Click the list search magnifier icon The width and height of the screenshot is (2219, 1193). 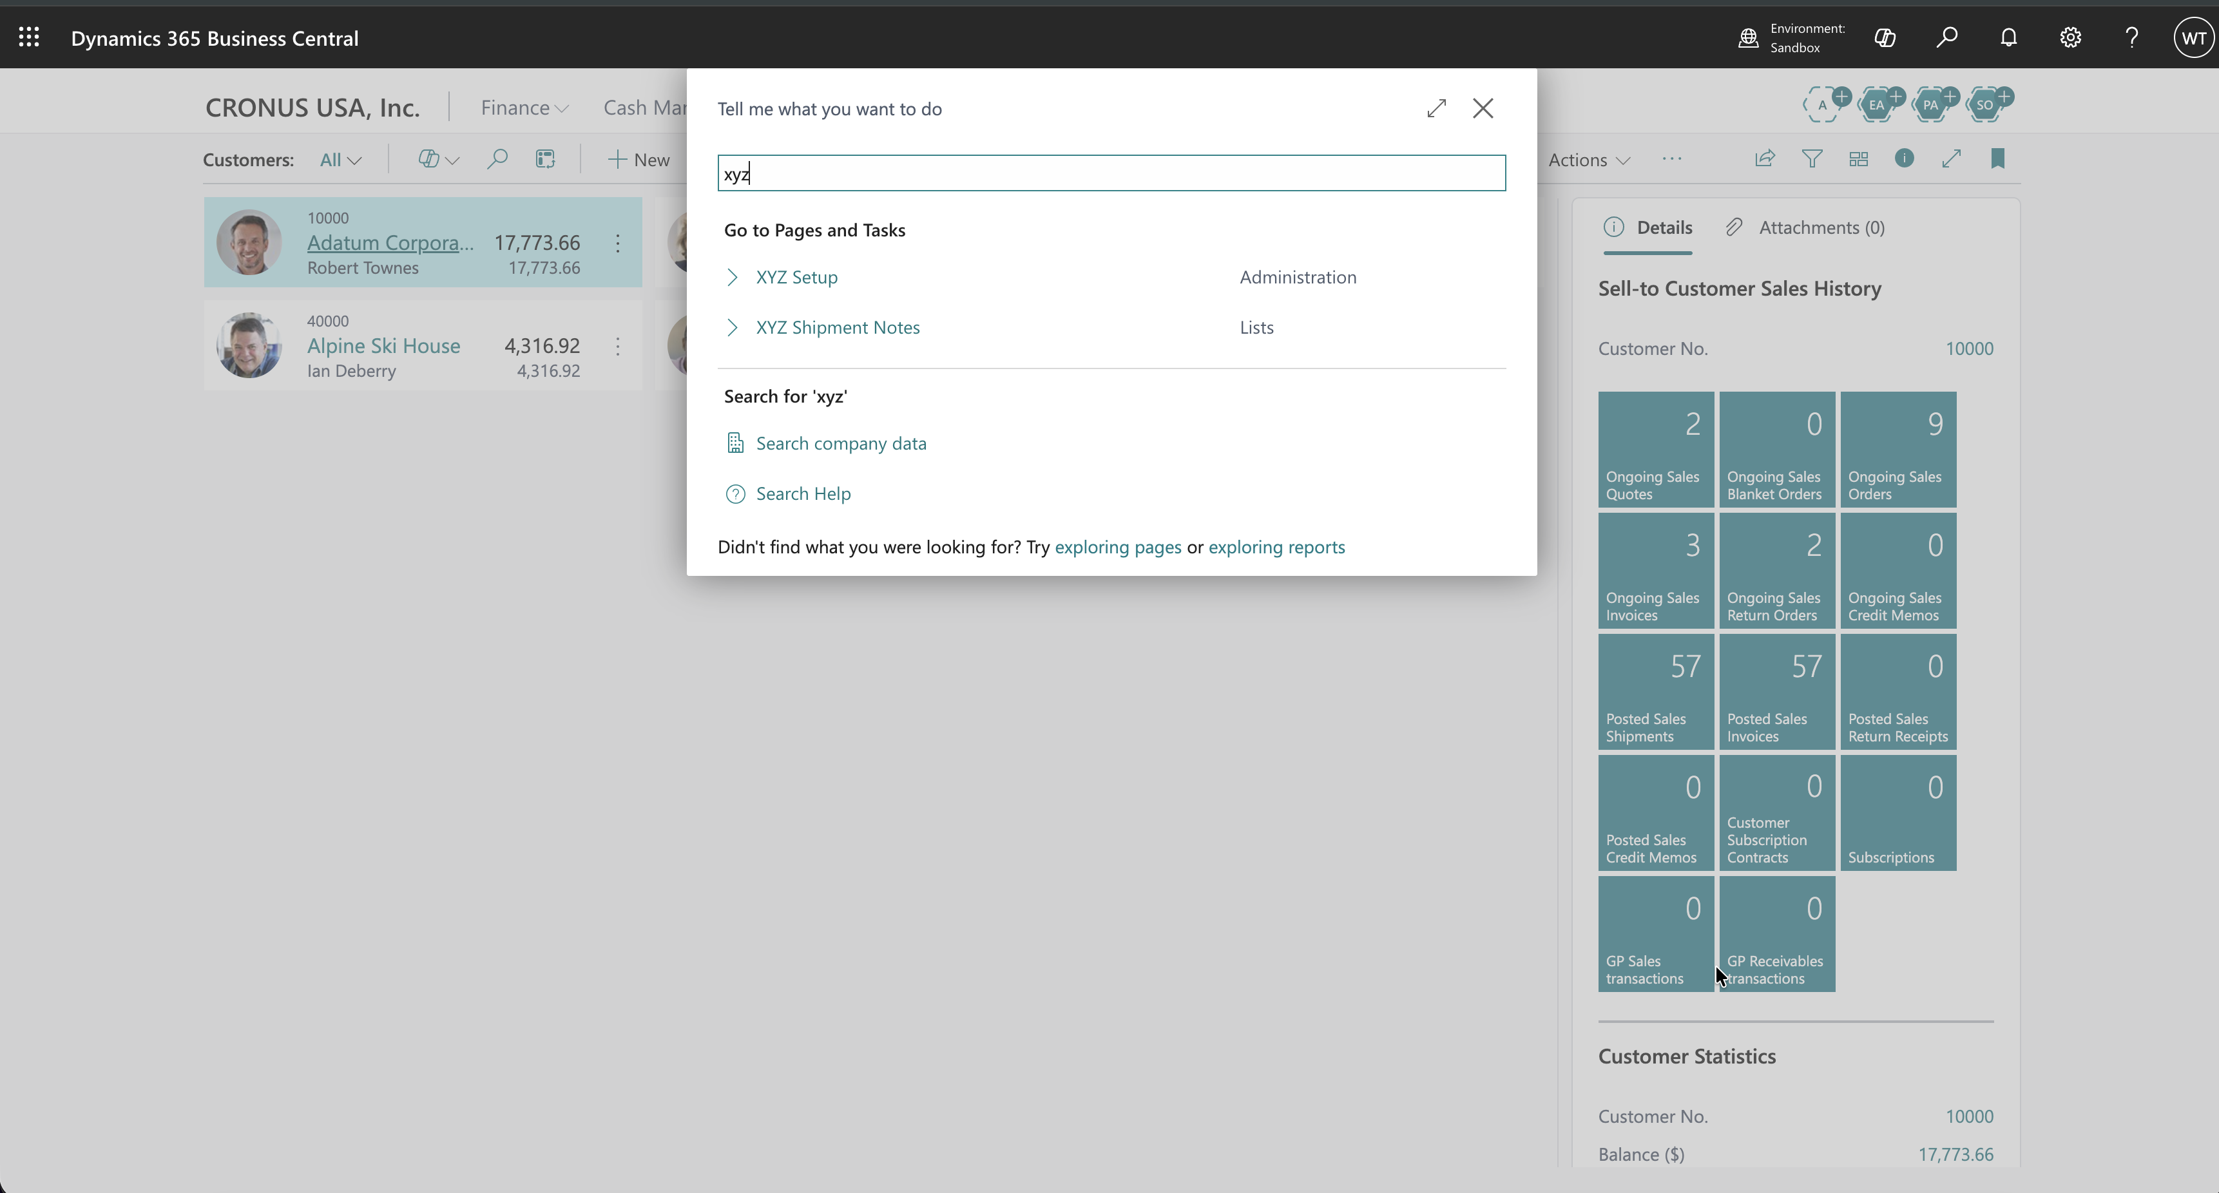coord(497,159)
